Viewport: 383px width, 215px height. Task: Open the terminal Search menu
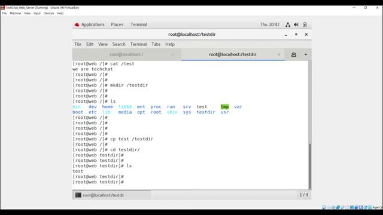click(118, 44)
